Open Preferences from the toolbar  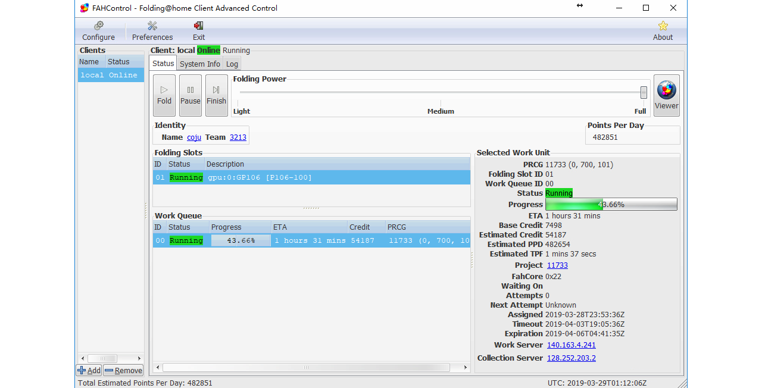point(152,31)
